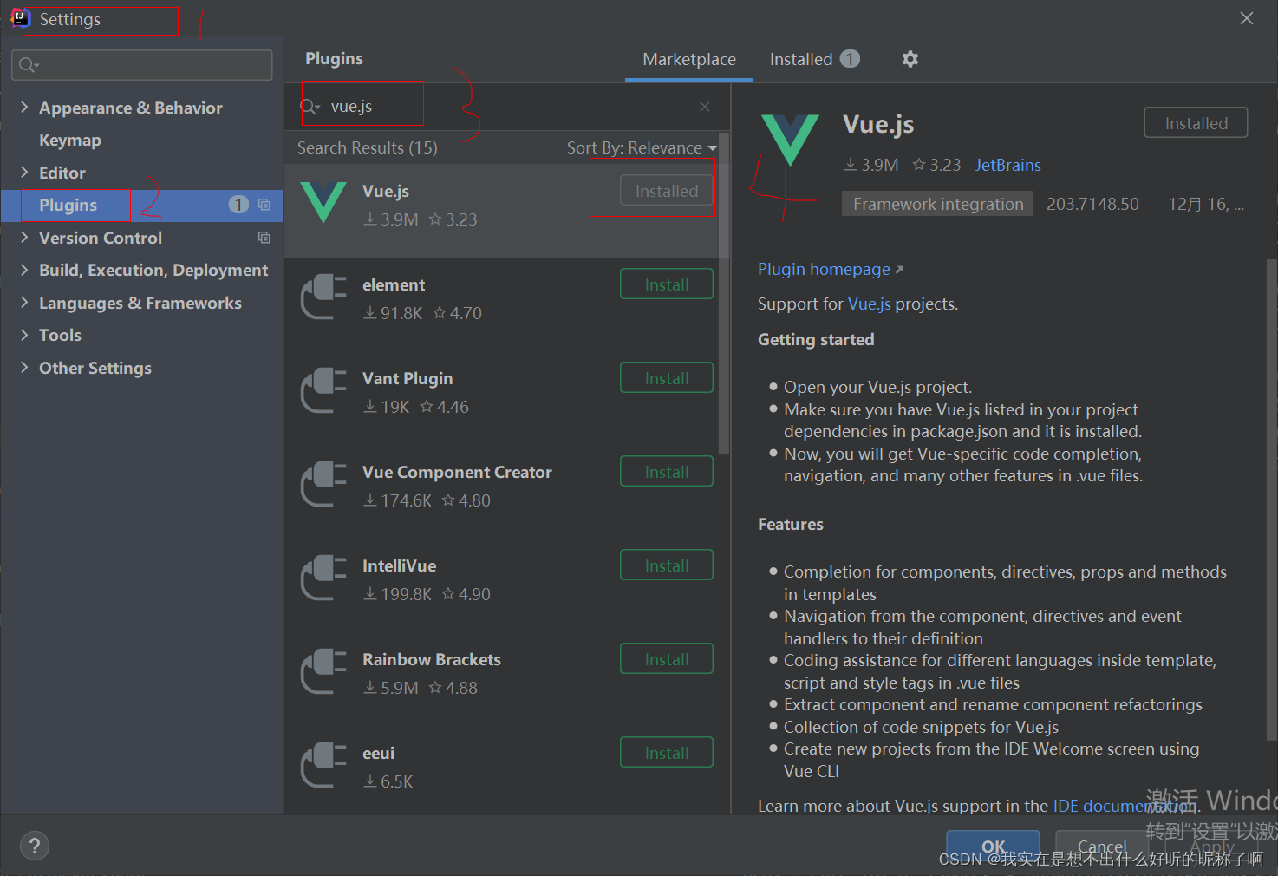
Task: Click the OK button
Action: tap(993, 847)
